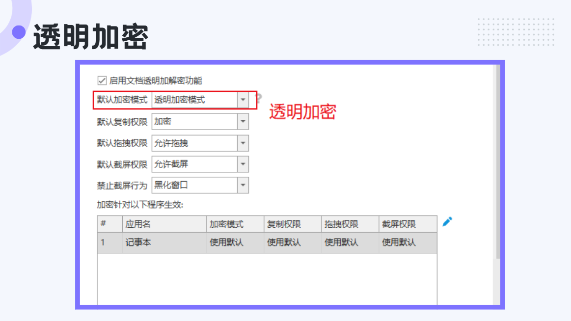Image resolution: width=571 pixels, height=321 pixels.
Task: Click 使用默认 under 加密模式 column
Action: tap(235, 243)
